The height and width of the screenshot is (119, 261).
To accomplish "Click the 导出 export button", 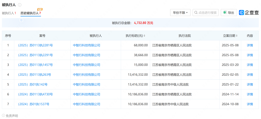I will tap(229, 13).
